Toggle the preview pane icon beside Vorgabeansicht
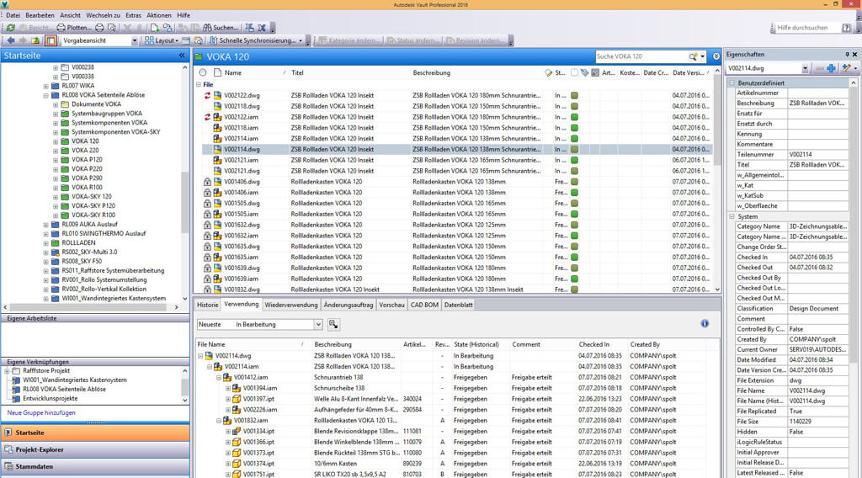862x478 pixels. [x=51, y=40]
